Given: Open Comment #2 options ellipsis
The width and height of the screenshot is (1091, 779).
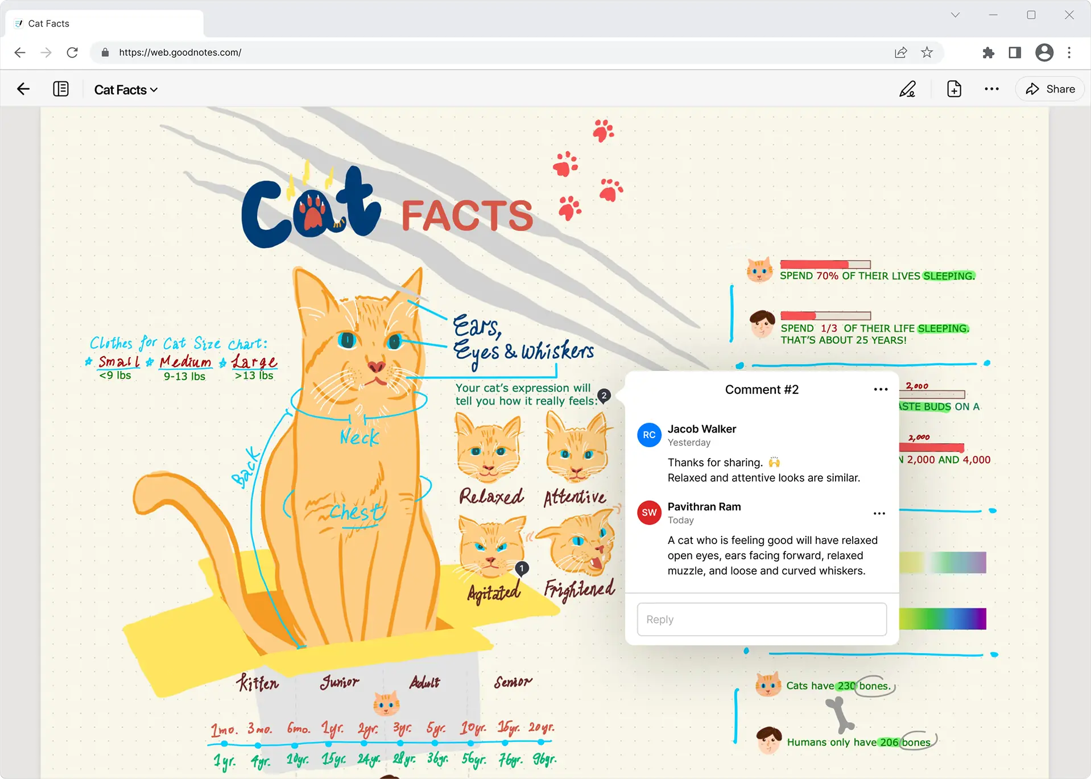Looking at the screenshot, I should [881, 389].
